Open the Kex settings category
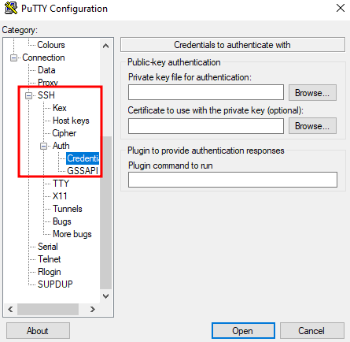Screen dimensions: 350x342 (60, 108)
